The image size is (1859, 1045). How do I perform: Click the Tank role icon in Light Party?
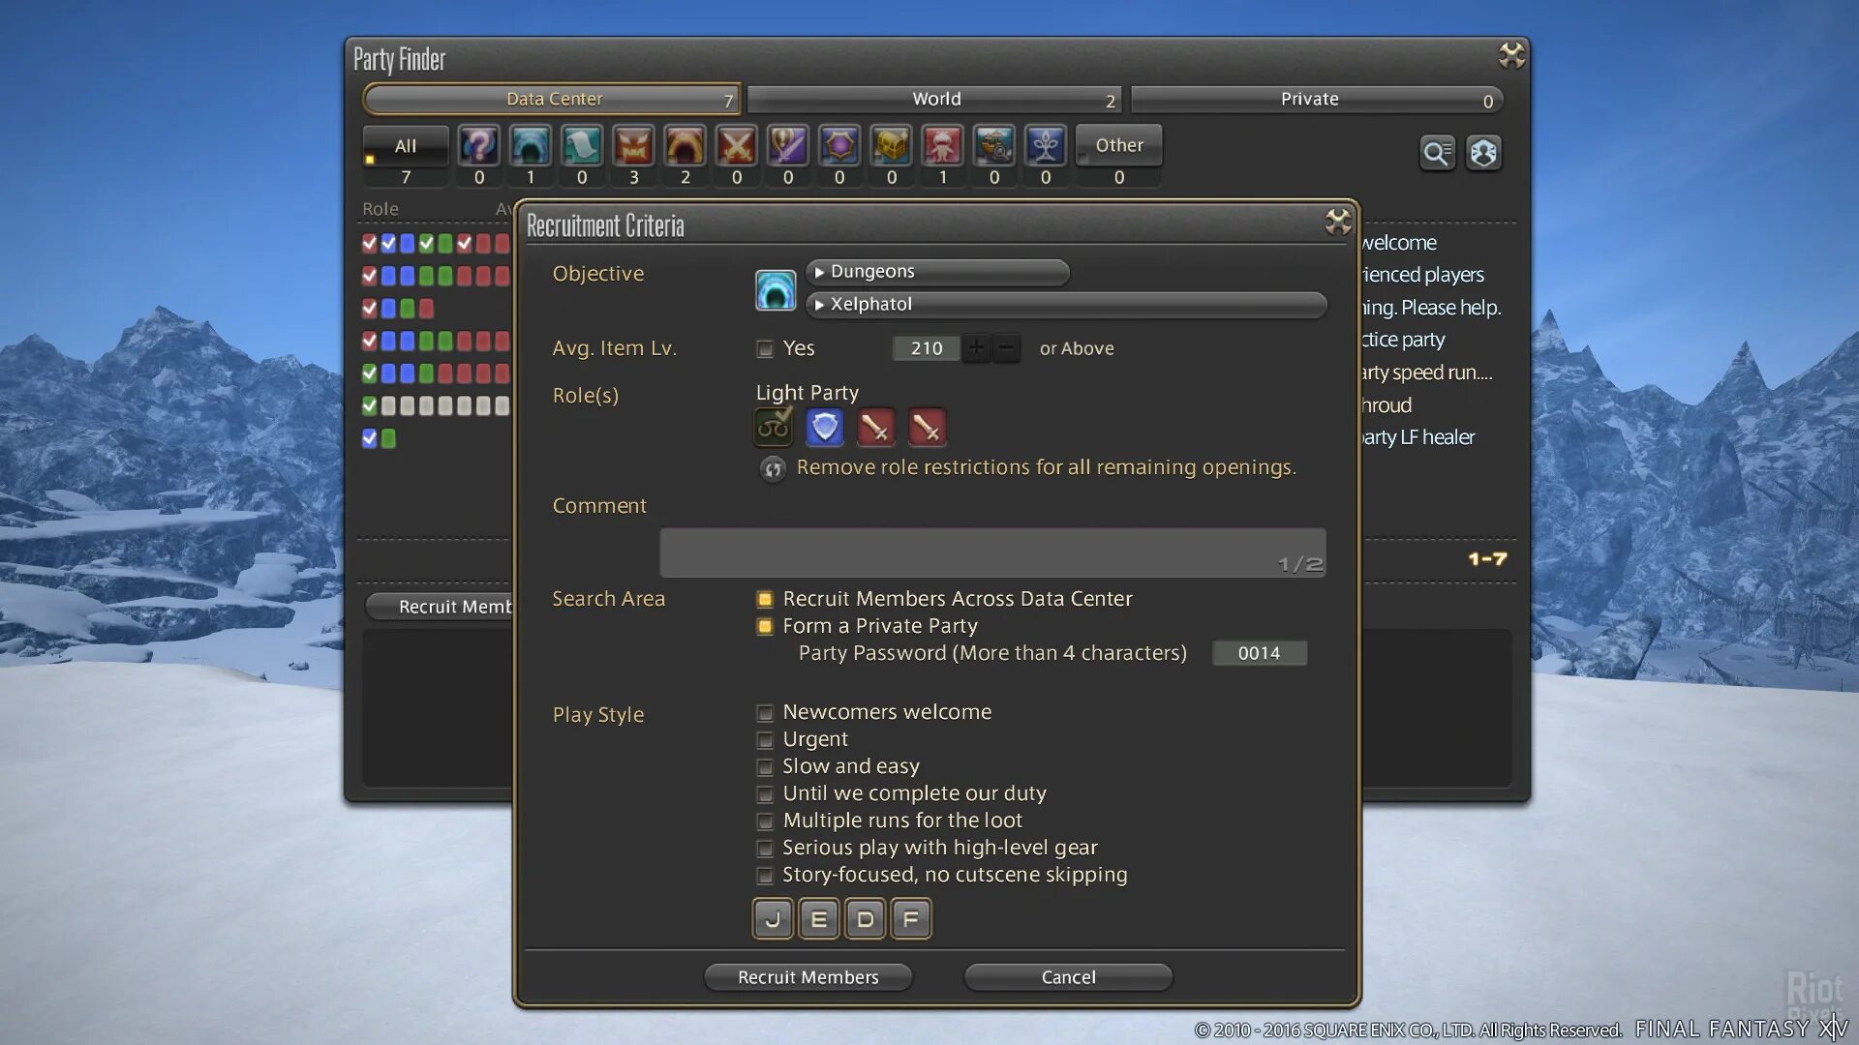828,428
